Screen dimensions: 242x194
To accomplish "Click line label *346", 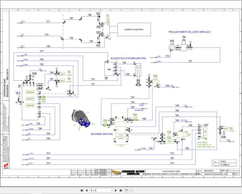I will tap(177, 106).
